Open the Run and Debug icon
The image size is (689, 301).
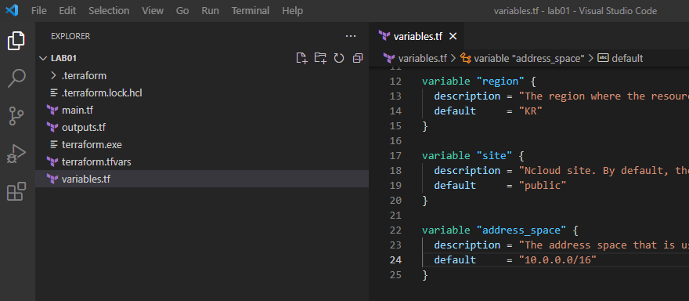[16, 154]
